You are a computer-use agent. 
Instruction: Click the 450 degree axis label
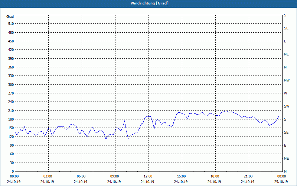(11, 41)
